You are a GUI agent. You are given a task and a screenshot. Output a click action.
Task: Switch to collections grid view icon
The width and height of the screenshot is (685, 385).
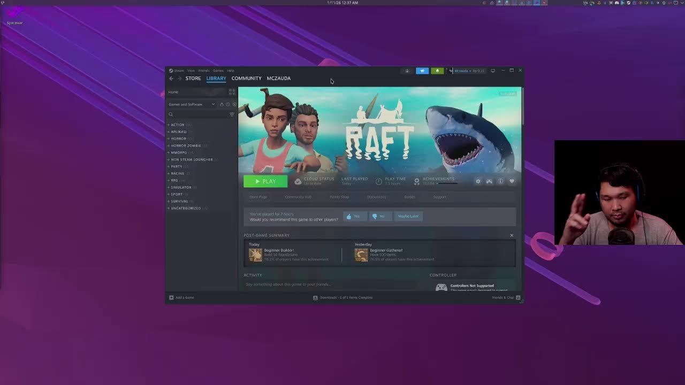[x=232, y=92]
